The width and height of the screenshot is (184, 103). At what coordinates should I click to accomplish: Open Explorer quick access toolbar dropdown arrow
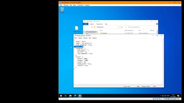click(91, 21)
